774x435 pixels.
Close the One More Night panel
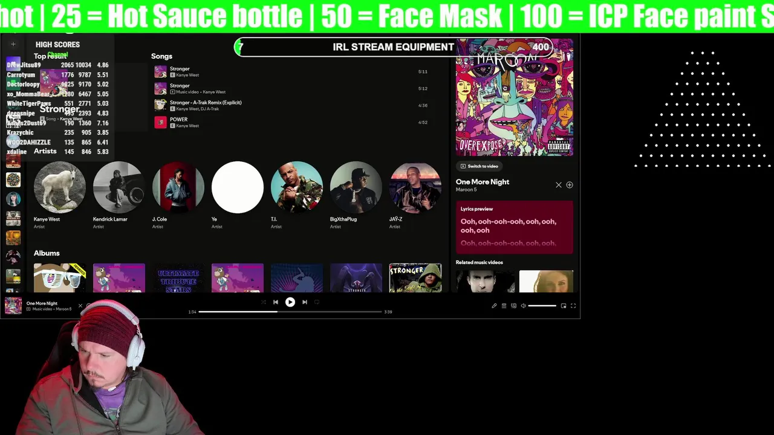[x=559, y=185]
